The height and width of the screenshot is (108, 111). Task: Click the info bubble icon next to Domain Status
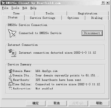(x=10, y=75)
